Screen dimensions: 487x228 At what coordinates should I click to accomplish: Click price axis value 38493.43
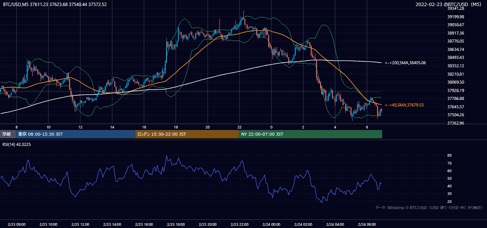(455, 57)
